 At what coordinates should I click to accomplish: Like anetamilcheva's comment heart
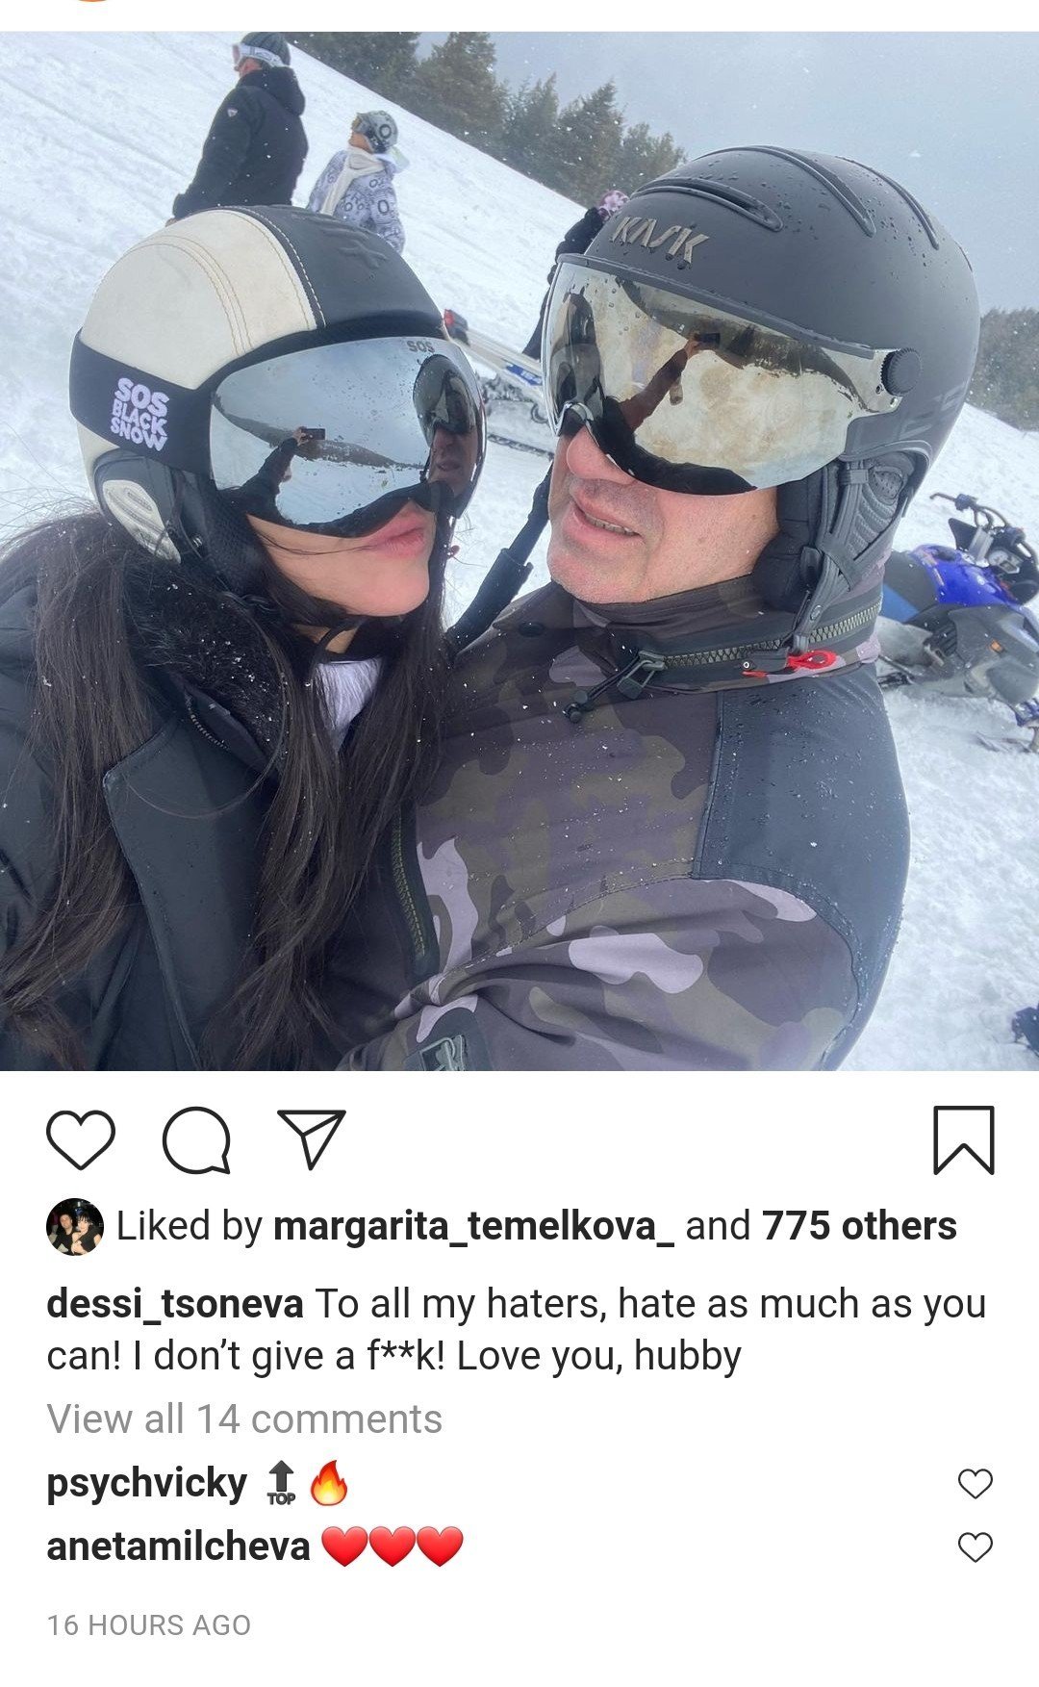[976, 1547]
